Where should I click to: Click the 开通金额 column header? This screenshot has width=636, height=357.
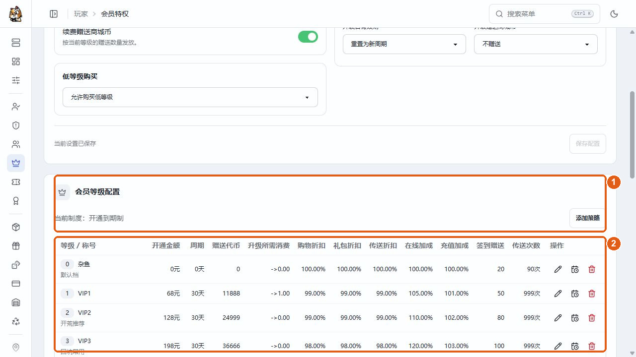click(166, 245)
